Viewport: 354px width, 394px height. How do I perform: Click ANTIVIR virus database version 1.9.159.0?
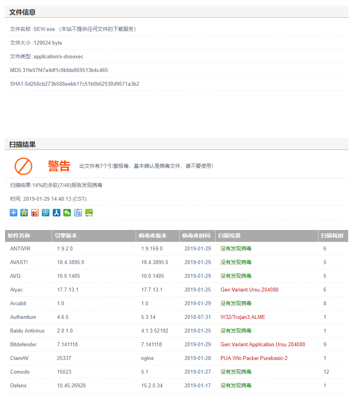(152, 248)
